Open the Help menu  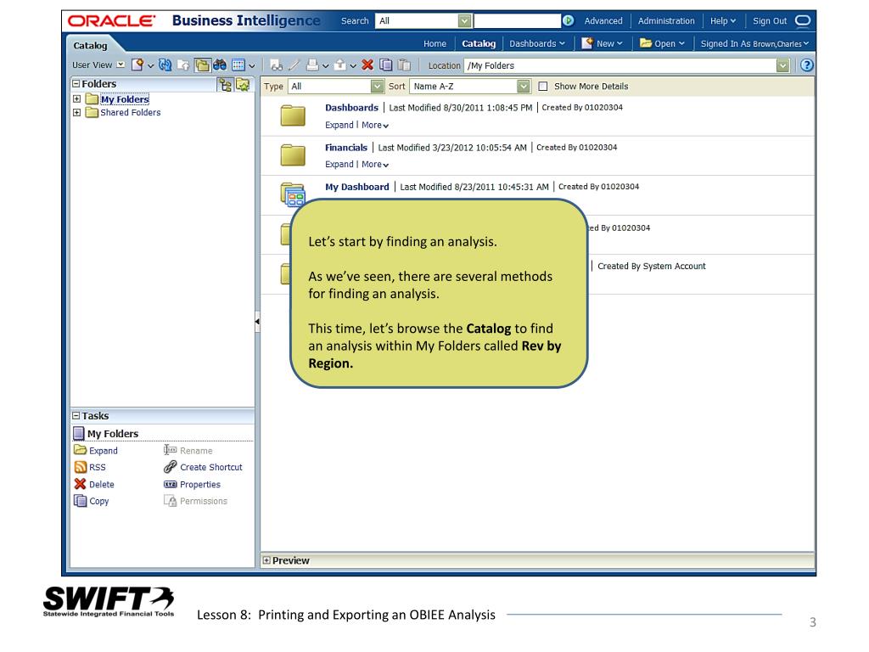[x=723, y=21]
